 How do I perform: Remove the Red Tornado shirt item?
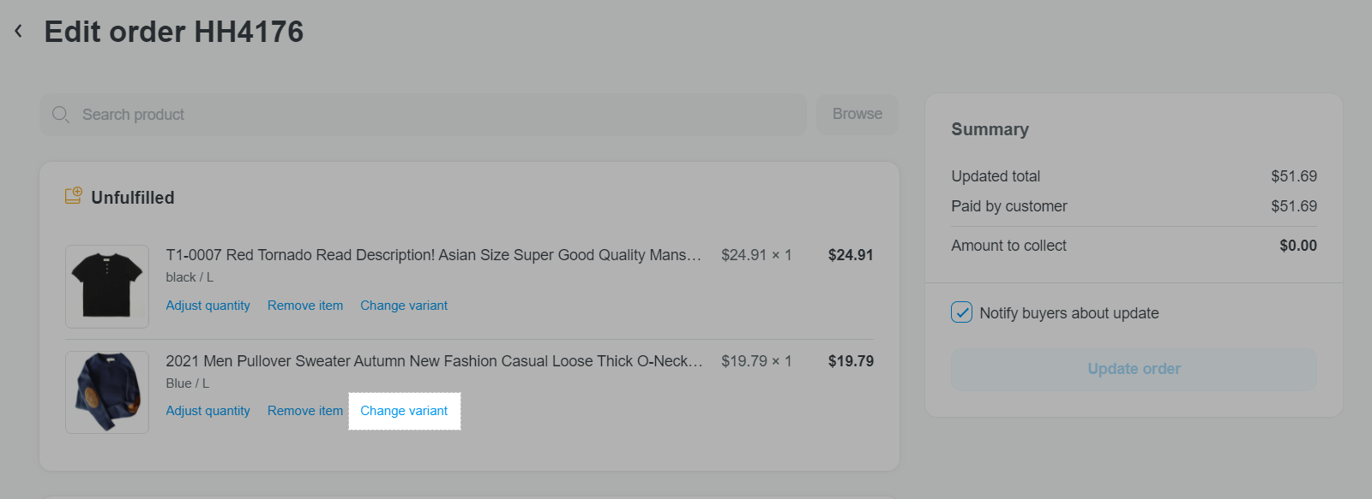[x=305, y=306]
